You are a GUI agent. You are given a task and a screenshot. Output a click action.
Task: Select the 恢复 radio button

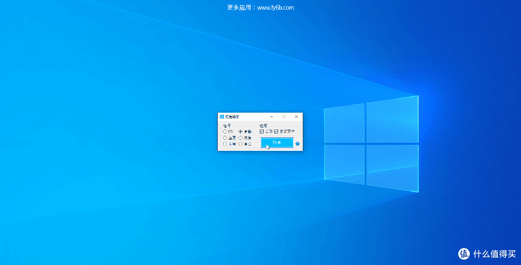[240, 138]
